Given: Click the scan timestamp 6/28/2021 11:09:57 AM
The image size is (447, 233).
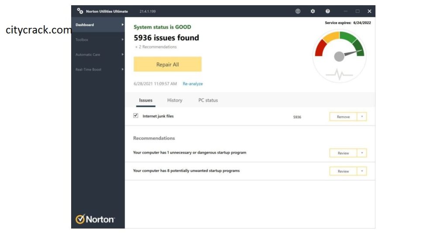Looking at the screenshot, I should 155,84.
